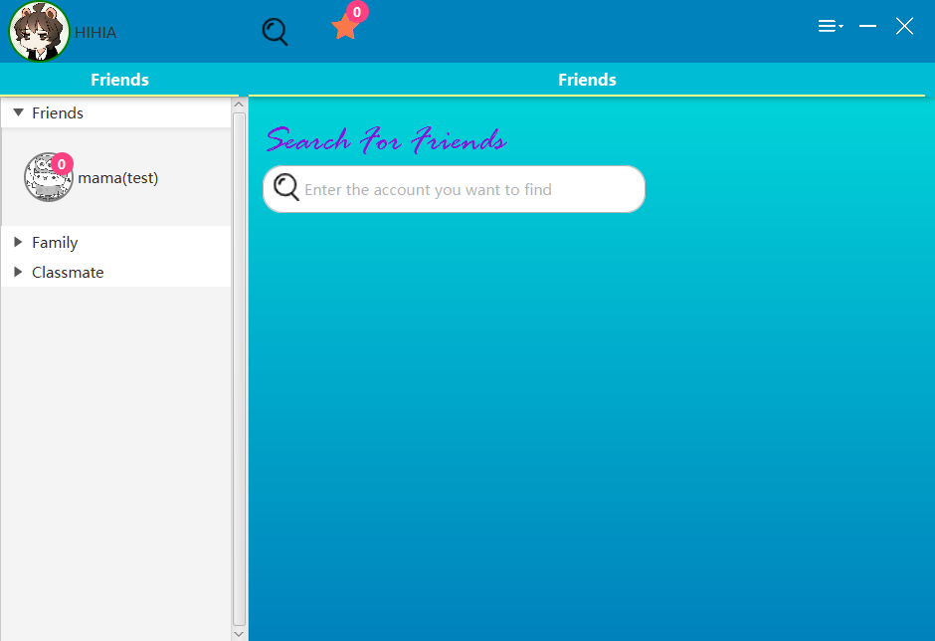This screenshot has height=641, width=935.
Task: Click the magnifier search icon in header
Action: pos(275,32)
